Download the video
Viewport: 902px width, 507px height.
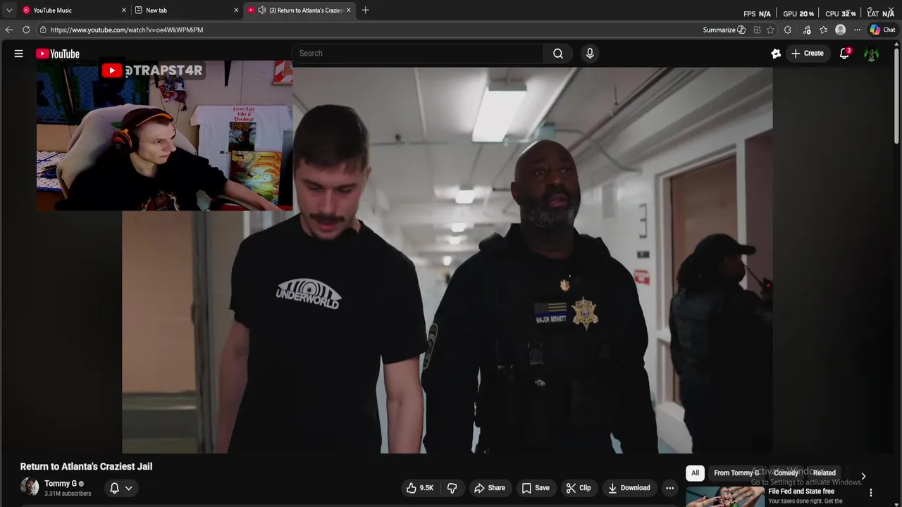pos(629,488)
